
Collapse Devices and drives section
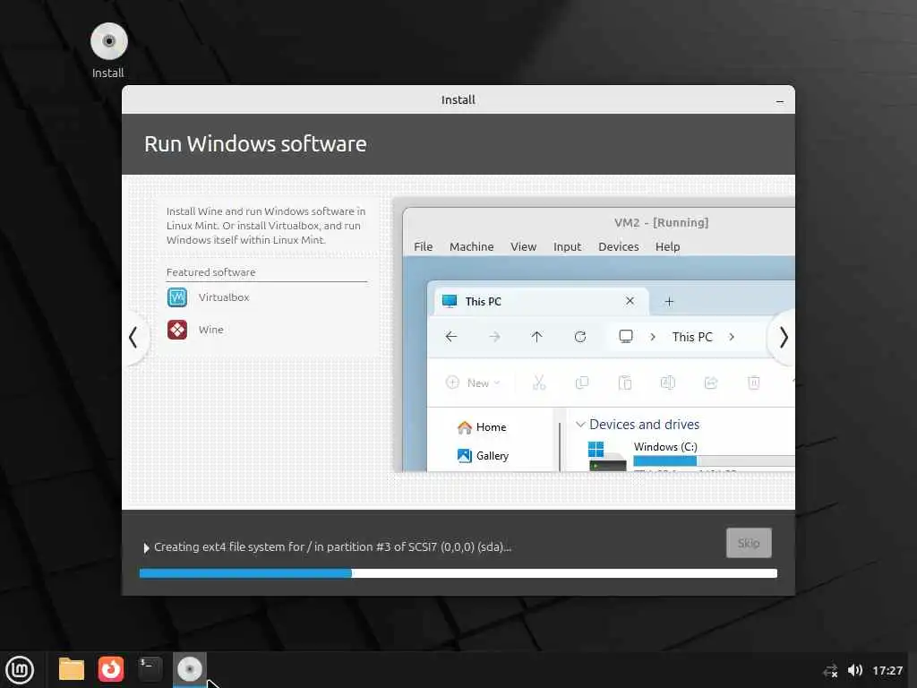pos(580,424)
